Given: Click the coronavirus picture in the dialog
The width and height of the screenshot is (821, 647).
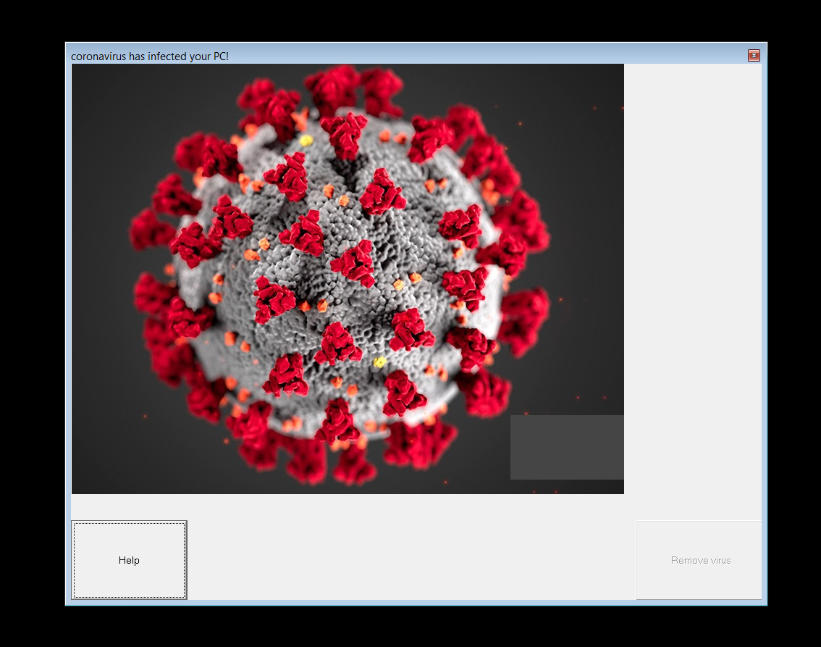Looking at the screenshot, I should tap(348, 279).
